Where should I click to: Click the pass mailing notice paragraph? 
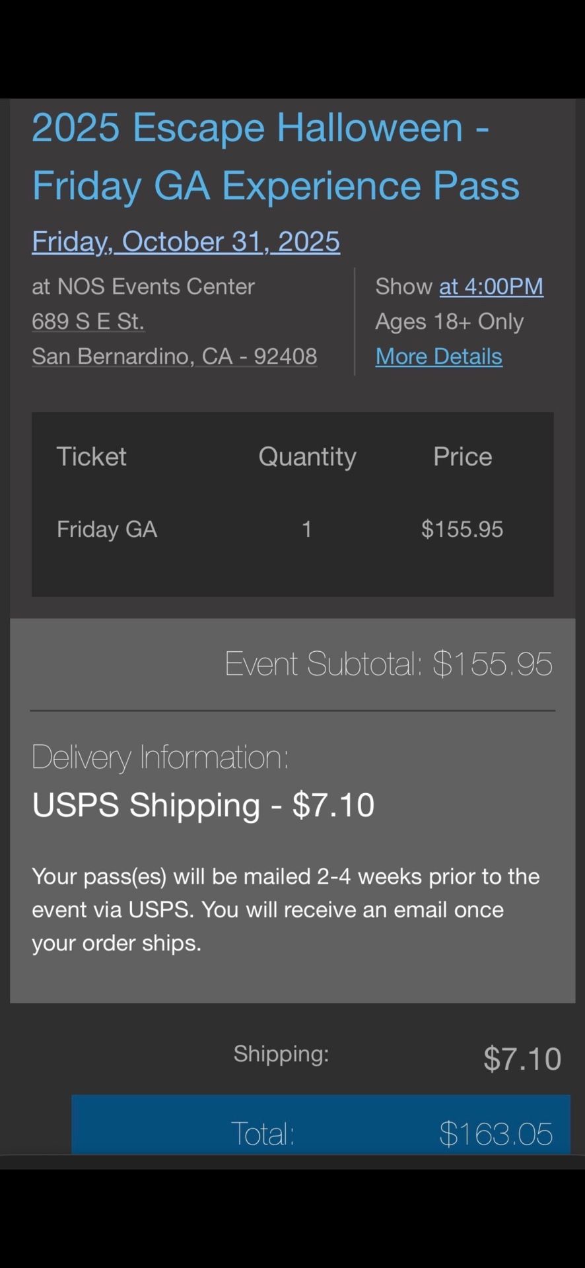coord(285,909)
